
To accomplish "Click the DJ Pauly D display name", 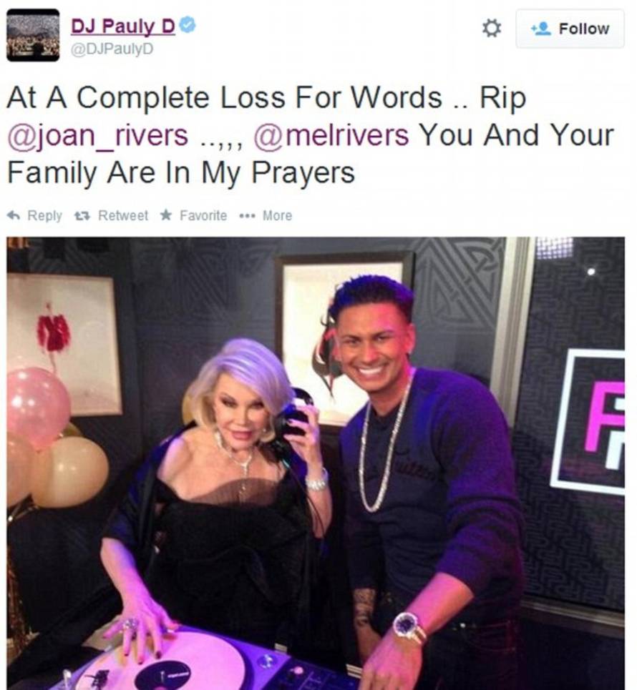I will coord(123,26).
